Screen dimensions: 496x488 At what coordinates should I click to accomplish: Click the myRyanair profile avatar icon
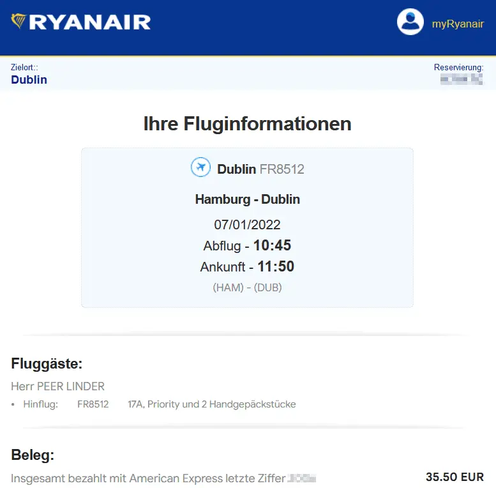pos(410,22)
